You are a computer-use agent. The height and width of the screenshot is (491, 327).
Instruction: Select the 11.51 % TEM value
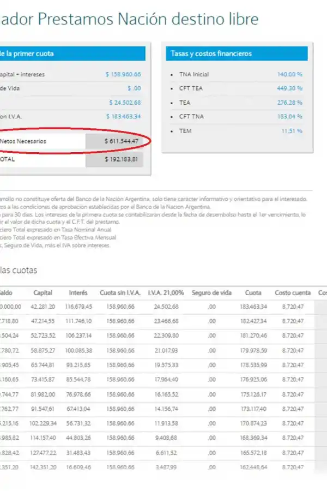pos(292,131)
